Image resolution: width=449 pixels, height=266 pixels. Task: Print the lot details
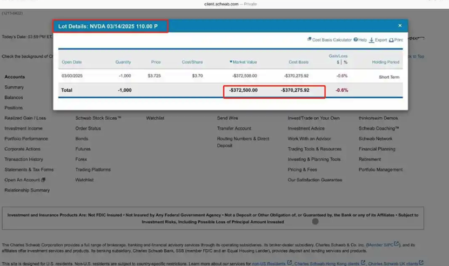click(x=396, y=40)
